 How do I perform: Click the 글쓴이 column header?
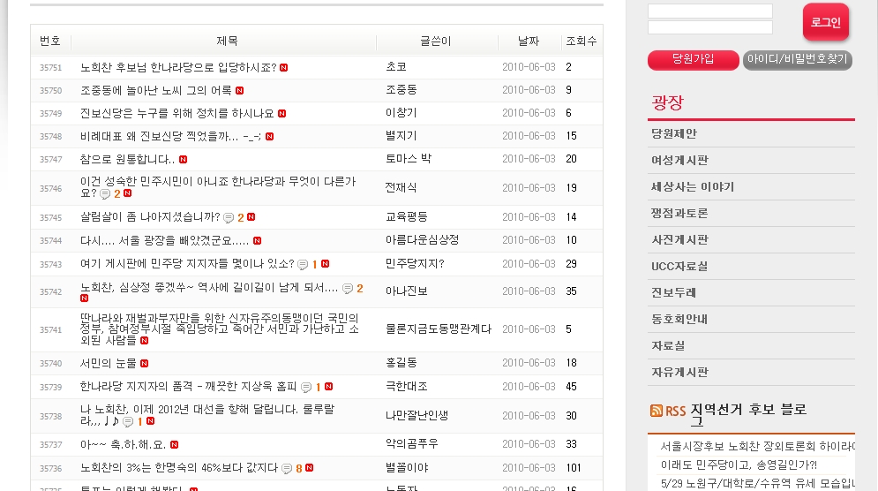pyautogui.click(x=436, y=41)
